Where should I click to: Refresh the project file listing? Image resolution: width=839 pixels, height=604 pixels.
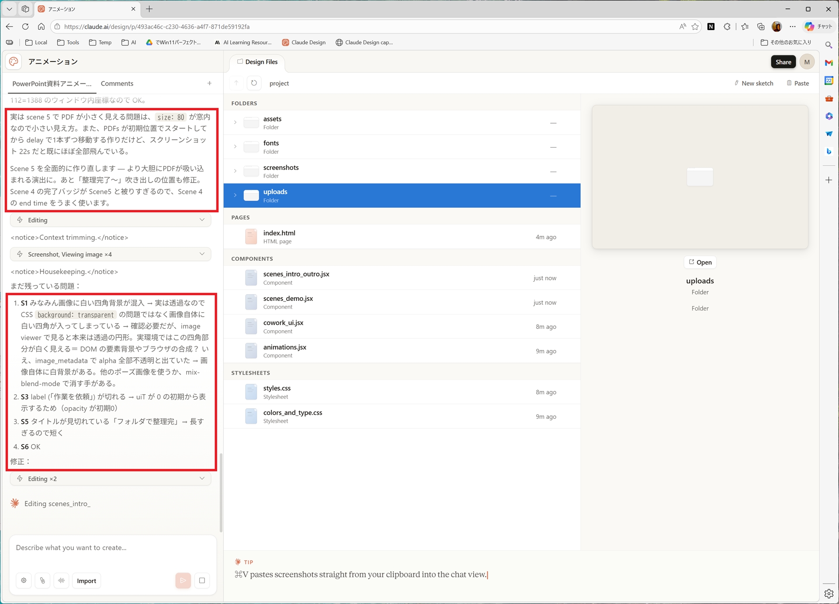click(254, 83)
